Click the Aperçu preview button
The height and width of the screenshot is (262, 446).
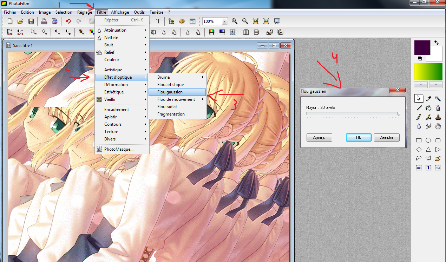pos(319,138)
